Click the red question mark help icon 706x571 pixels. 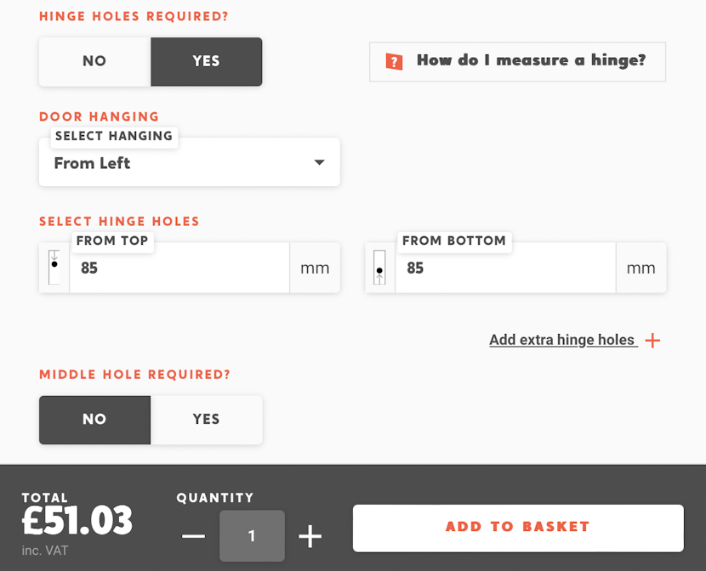tap(394, 61)
